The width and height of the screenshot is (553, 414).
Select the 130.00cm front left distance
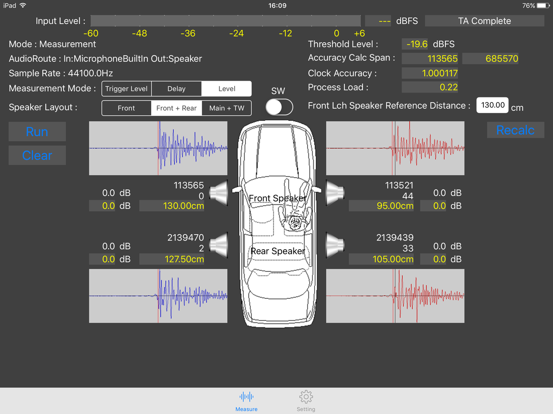[172, 206]
